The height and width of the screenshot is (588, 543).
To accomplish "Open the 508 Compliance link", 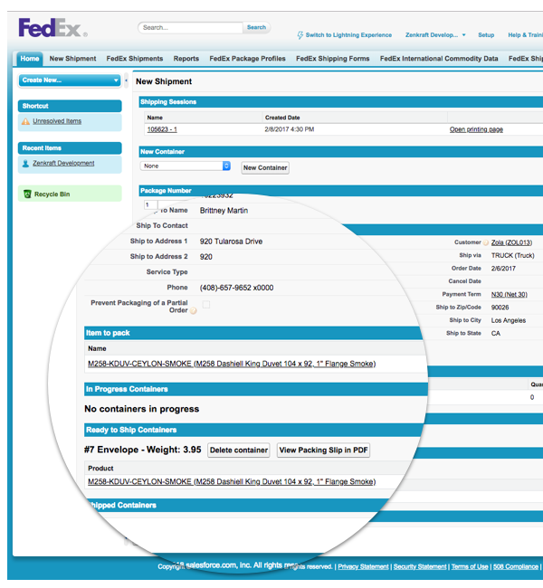I will 516,566.
